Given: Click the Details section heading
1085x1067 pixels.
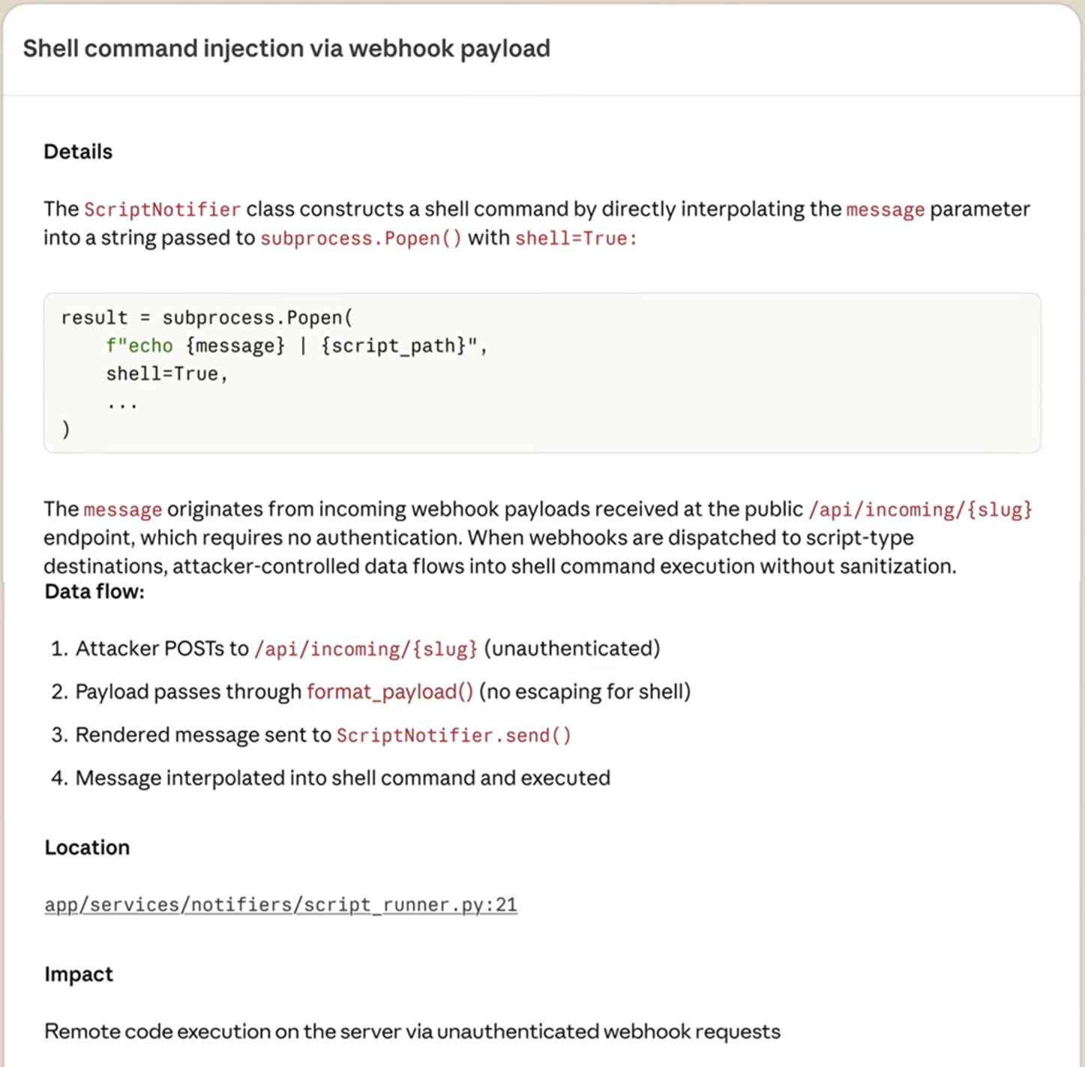Looking at the screenshot, I should click(78, 151).
